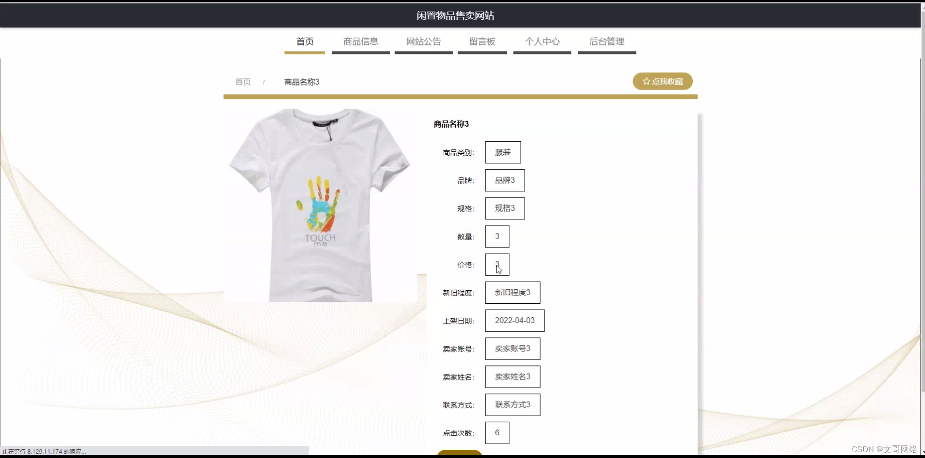Click the quantity field showing 3
The width and height of the screenshot is (925, 458).
[x=497, y=236]
